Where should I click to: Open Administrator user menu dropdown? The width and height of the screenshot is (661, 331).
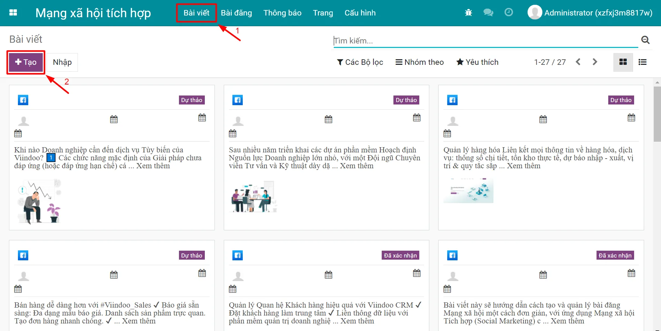tap(590, 13)
